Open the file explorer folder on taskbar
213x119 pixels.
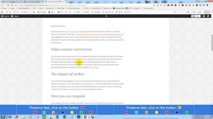pos(24,117)
